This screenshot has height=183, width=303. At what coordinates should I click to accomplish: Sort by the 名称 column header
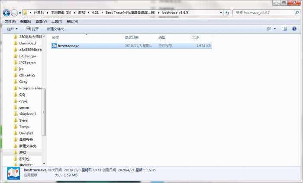tap(55, 38)
